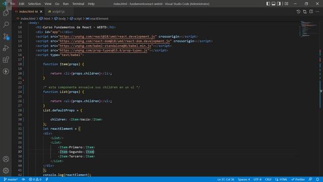
Task: Open the Accounts menu icon
Action: tap(6, 159)
